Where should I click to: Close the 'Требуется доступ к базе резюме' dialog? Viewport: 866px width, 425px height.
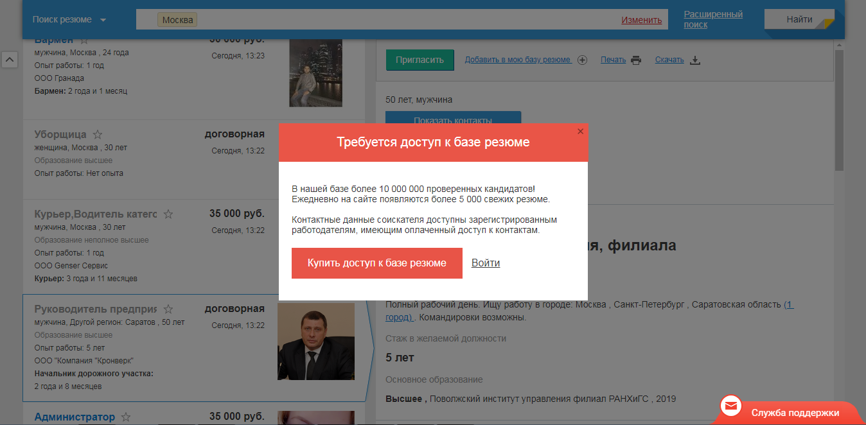580,131
